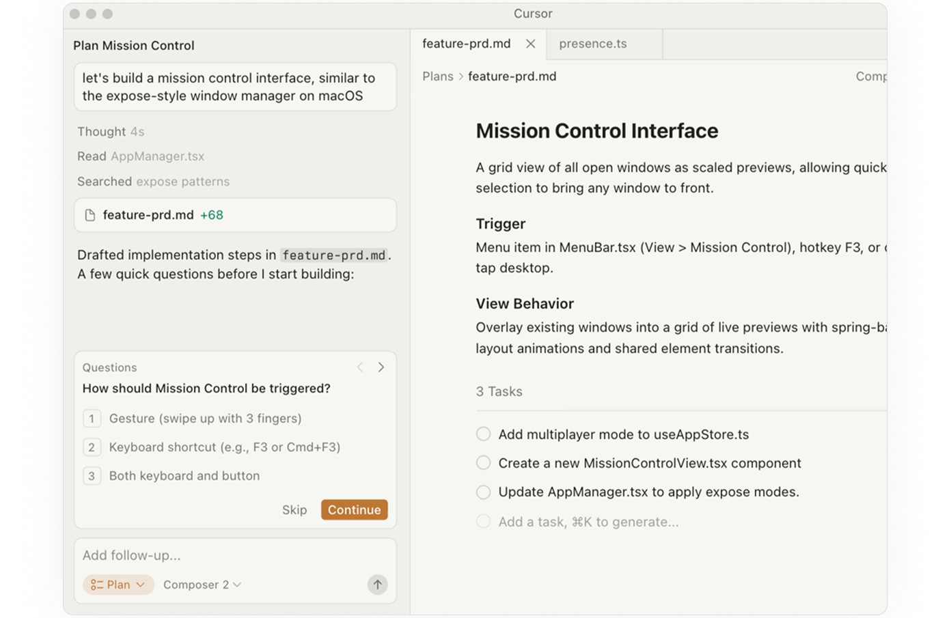Go to next question with right chevron

click(381, 367)
